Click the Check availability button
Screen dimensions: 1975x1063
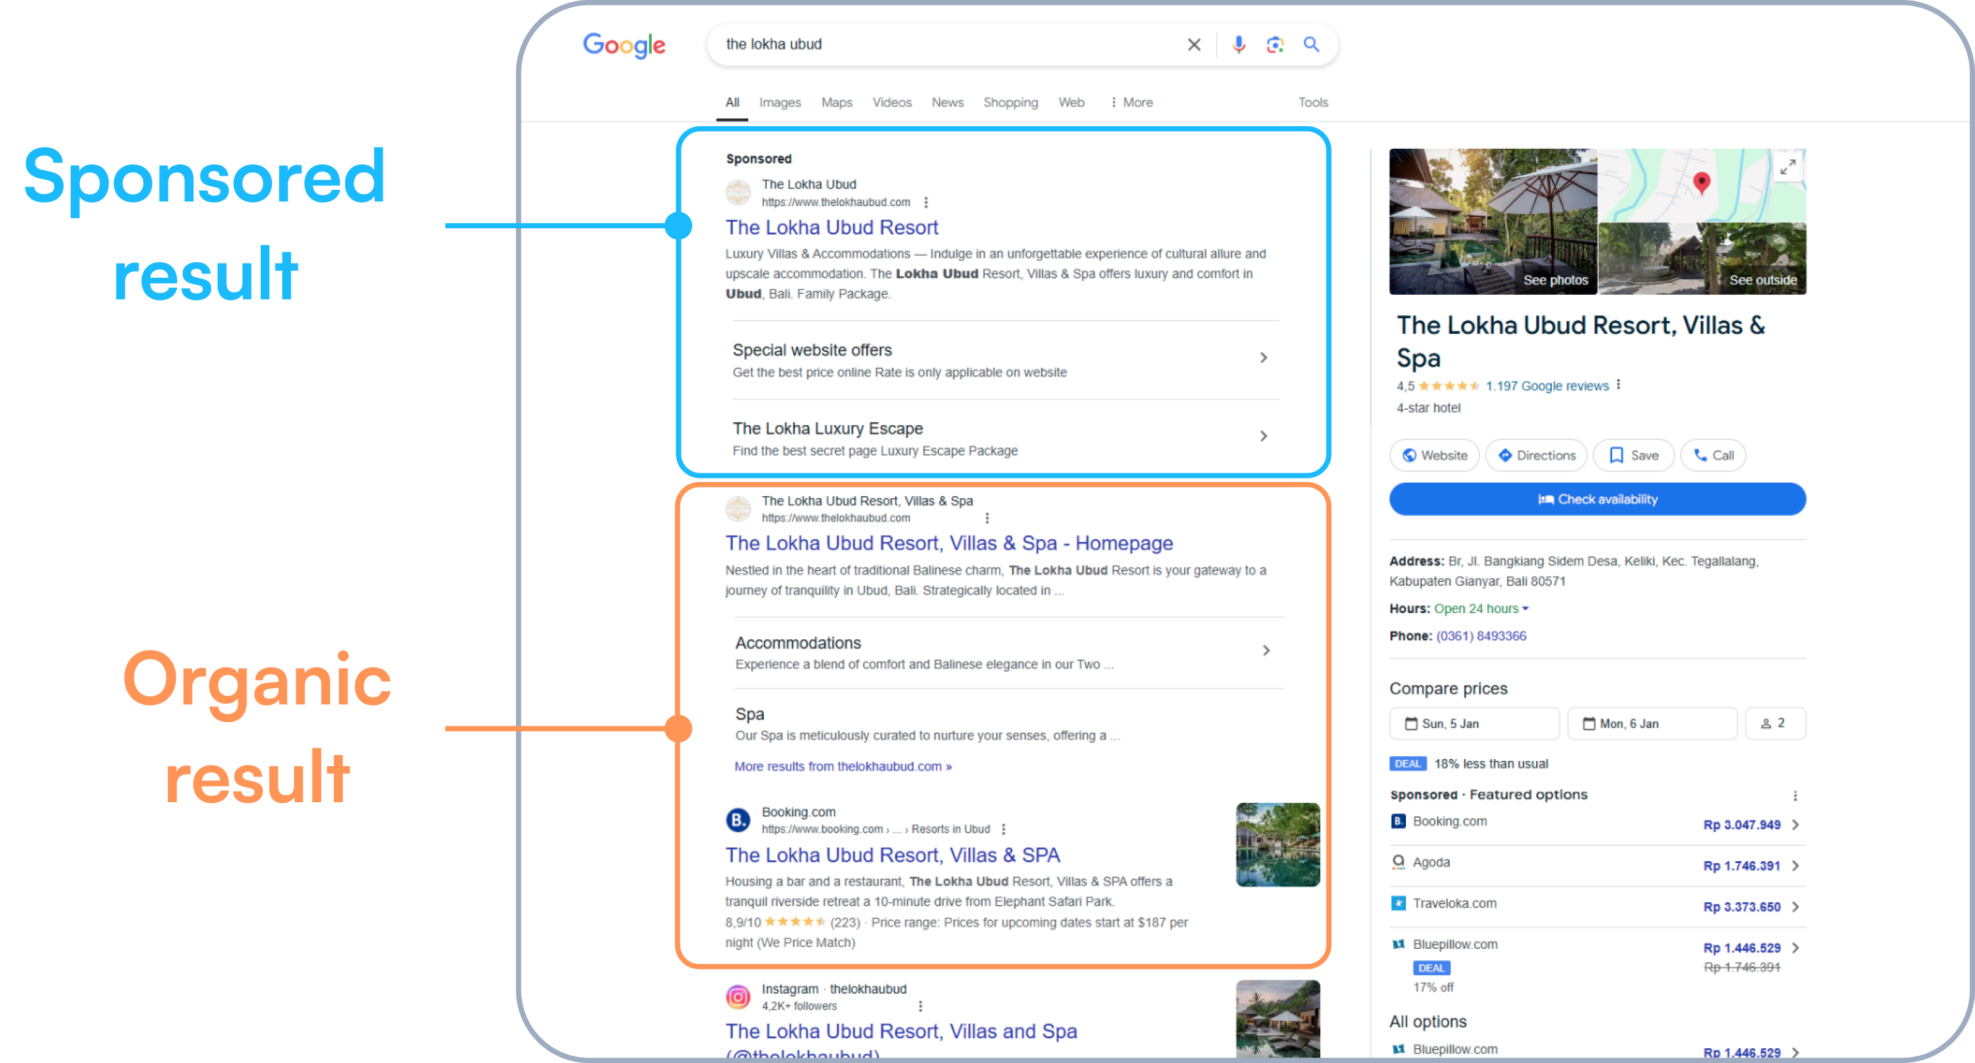[x=1597, y=500]
